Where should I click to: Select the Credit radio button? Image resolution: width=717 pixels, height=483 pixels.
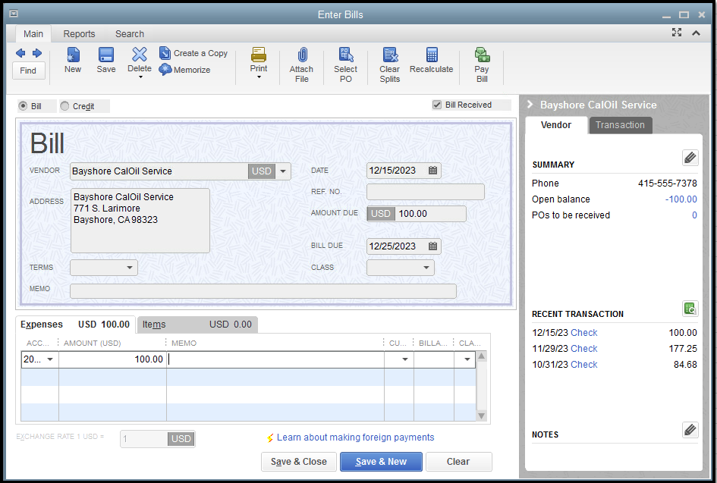click(x=64, y=106)
